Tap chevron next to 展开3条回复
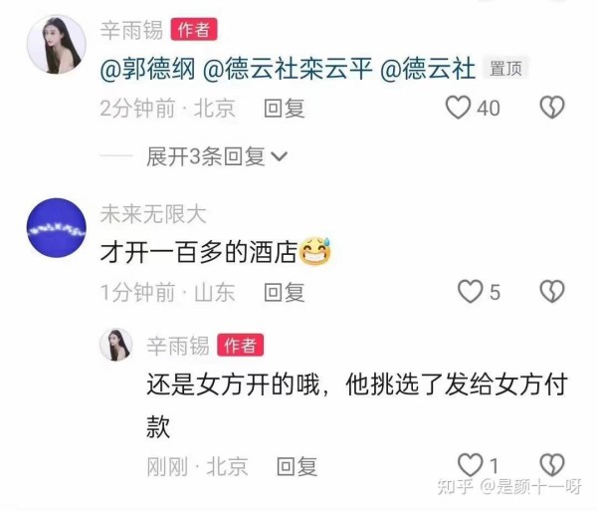Screen dimensions: 597x511 point(279,156)
